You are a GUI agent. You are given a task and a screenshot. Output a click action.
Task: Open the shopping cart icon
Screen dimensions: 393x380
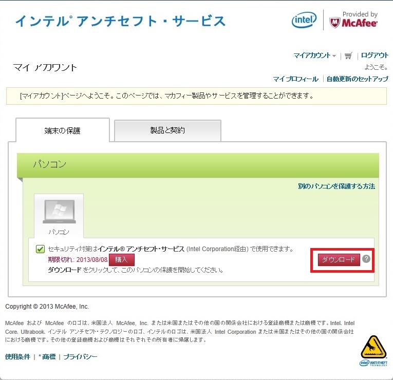[x=348, y=55]
